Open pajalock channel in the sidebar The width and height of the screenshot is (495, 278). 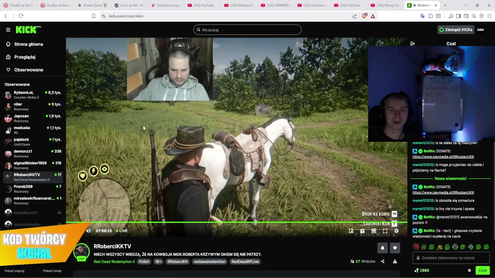point(33,142)
